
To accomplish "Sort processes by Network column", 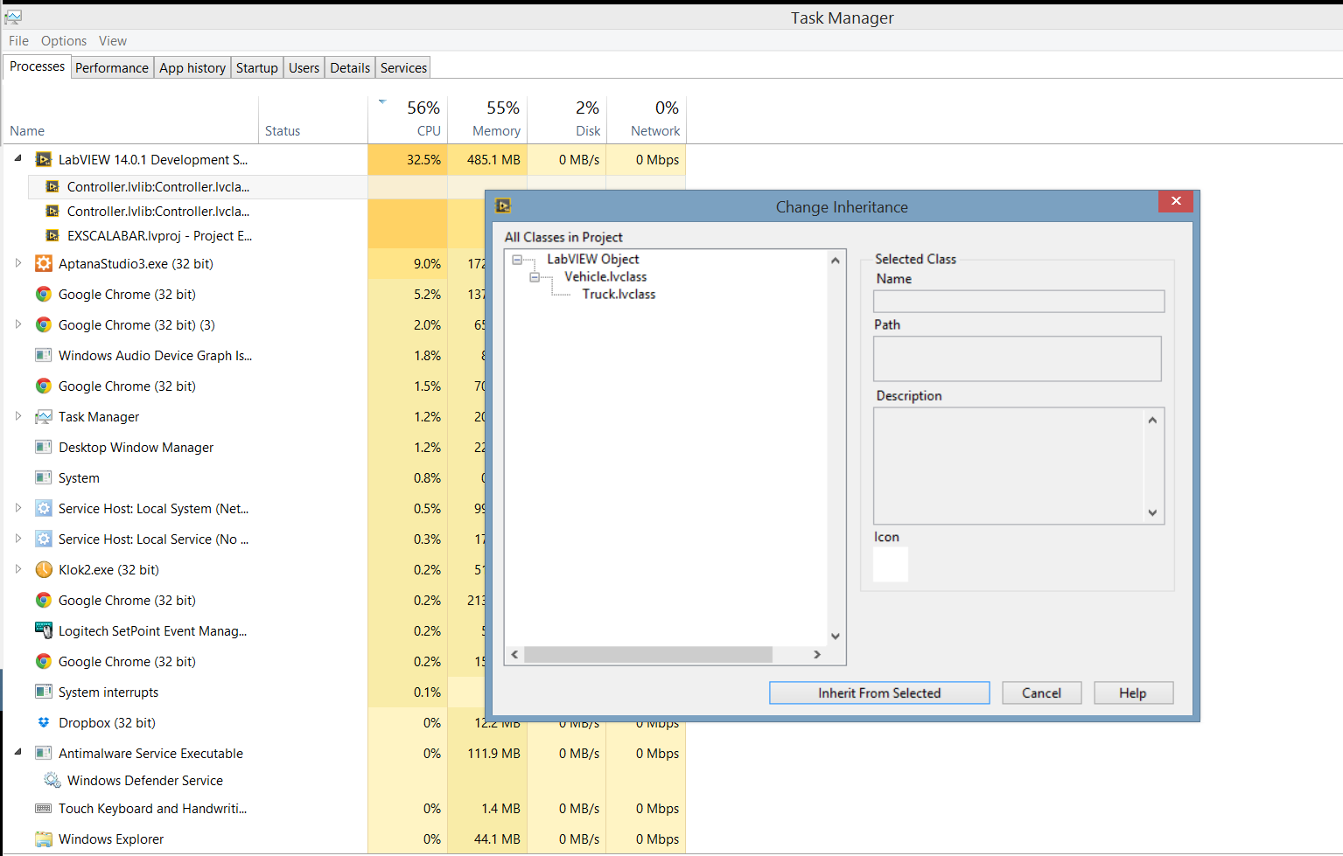I will 647,119.
